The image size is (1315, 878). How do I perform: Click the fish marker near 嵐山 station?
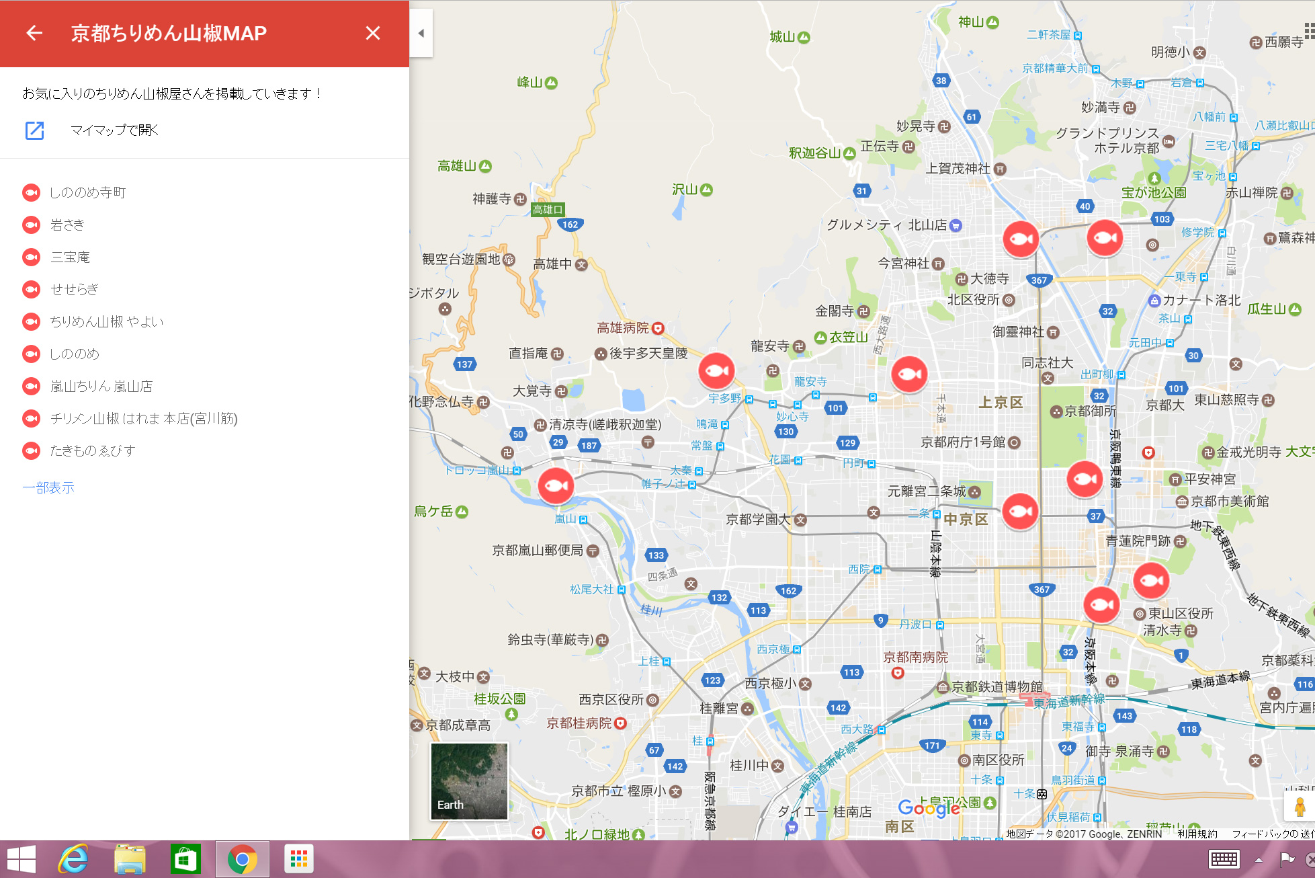pos(556,485)
